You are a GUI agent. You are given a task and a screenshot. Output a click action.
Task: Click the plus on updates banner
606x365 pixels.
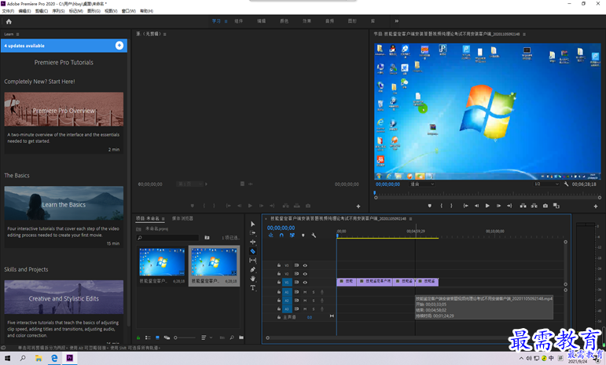(x=119, y=46)
